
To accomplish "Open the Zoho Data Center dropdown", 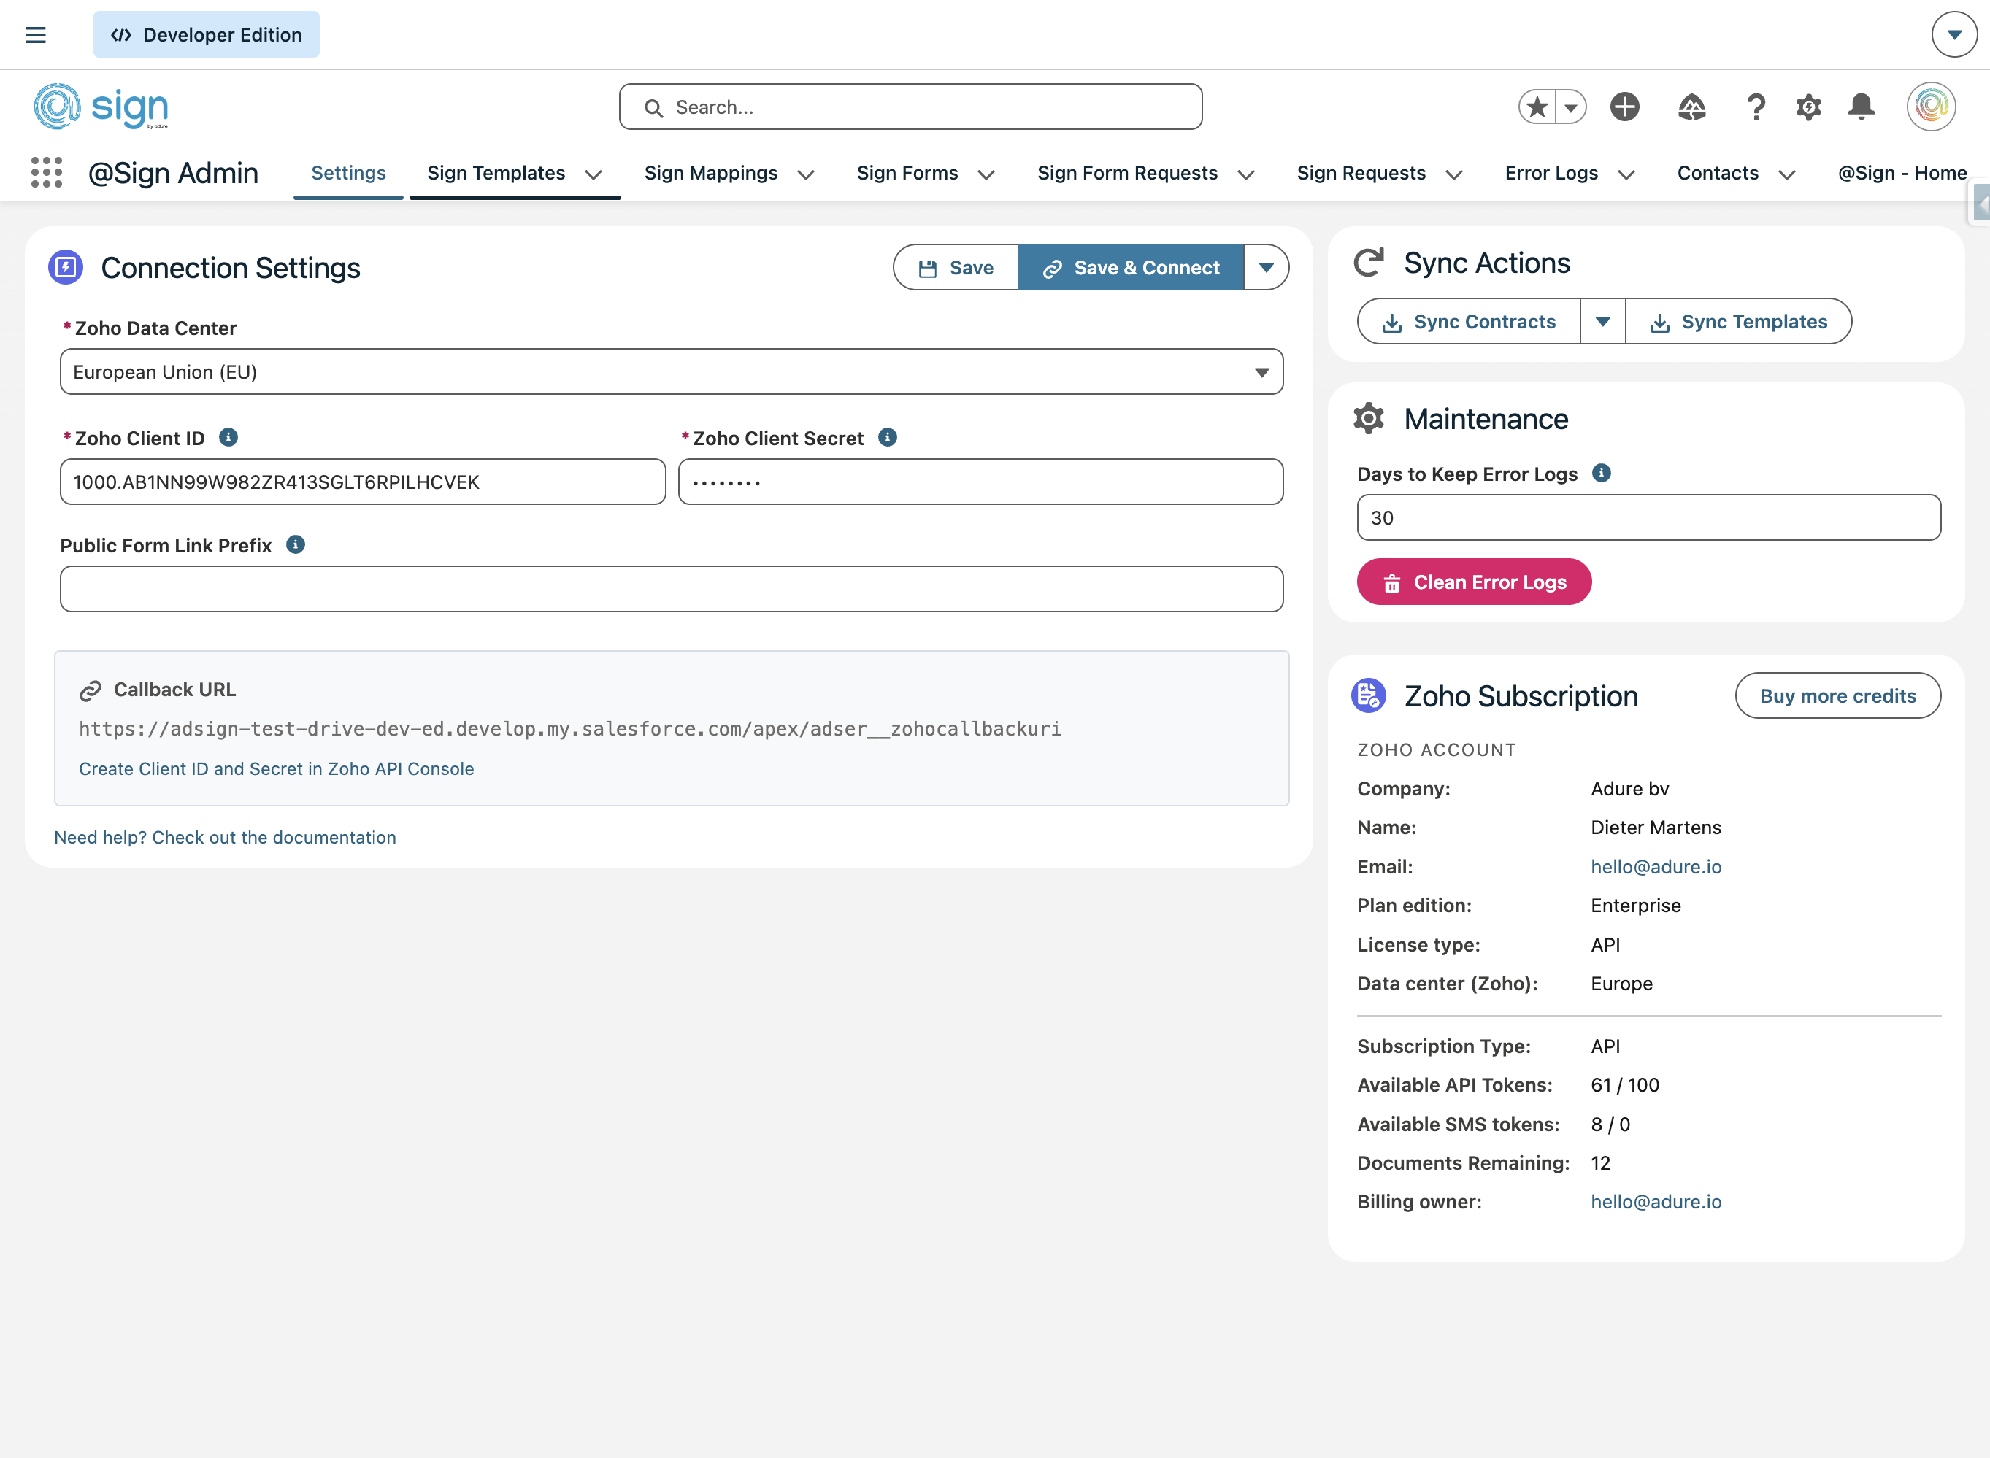I will [x=671, y=371].
